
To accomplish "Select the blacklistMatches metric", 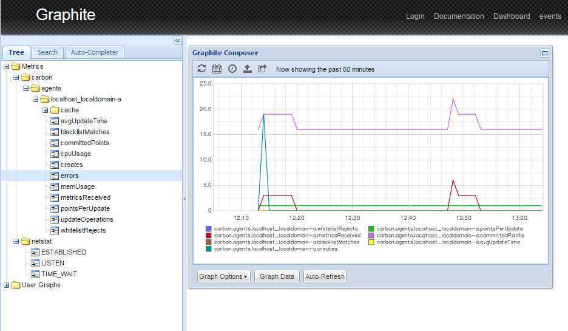I will [x=85, y=132].
